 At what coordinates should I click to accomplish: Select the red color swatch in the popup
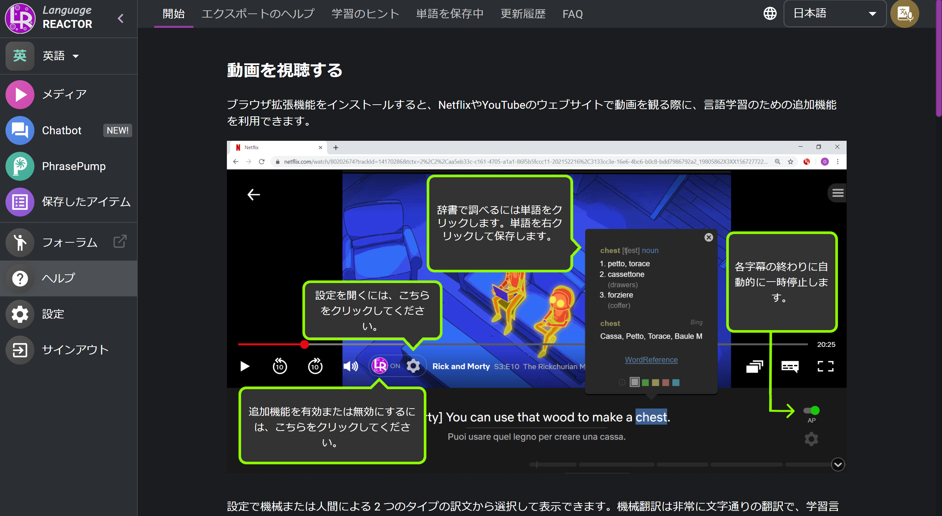pos(666,382)
